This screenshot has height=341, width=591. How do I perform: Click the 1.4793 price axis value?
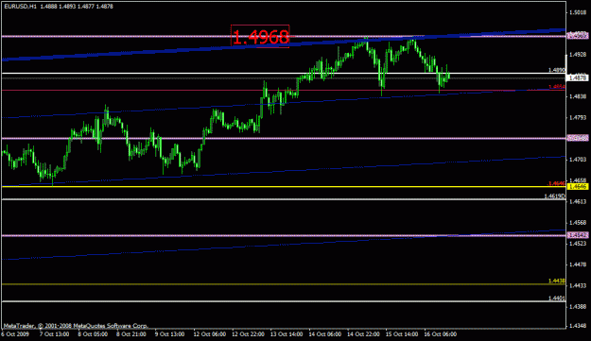point(578,118)
